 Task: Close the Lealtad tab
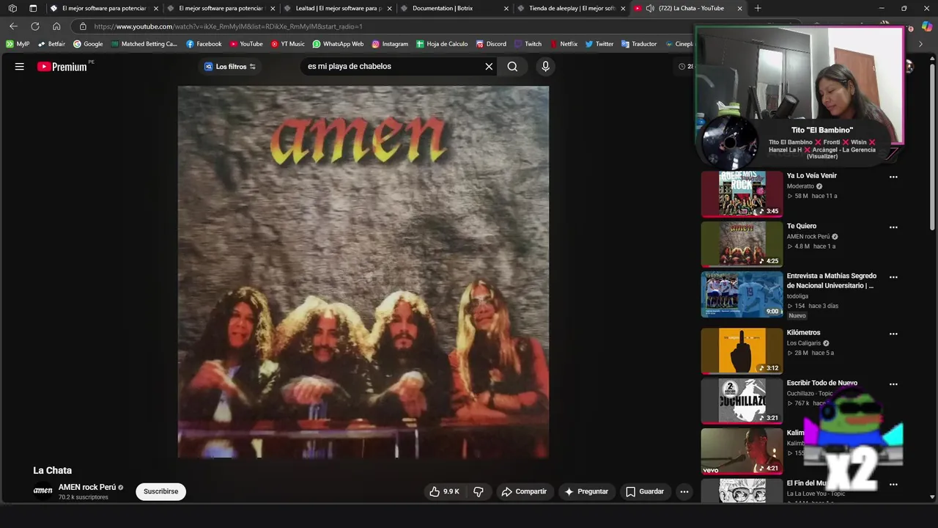click(x=389, y=8)
